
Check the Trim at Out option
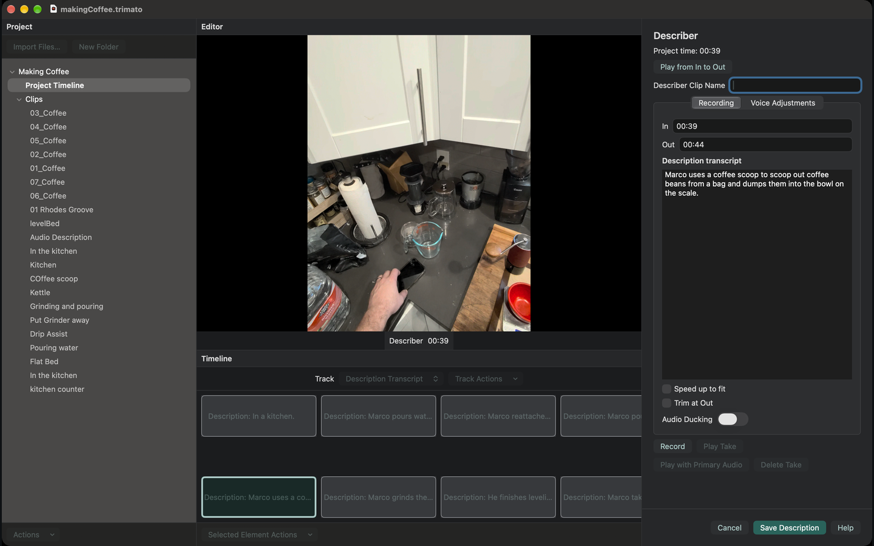tap(666, 403)
